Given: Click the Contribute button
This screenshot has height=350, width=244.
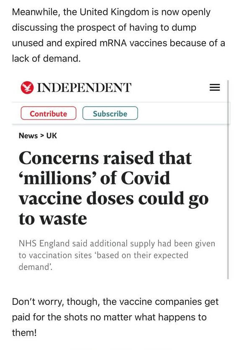Looking at the screenshot, I should 49,113.
